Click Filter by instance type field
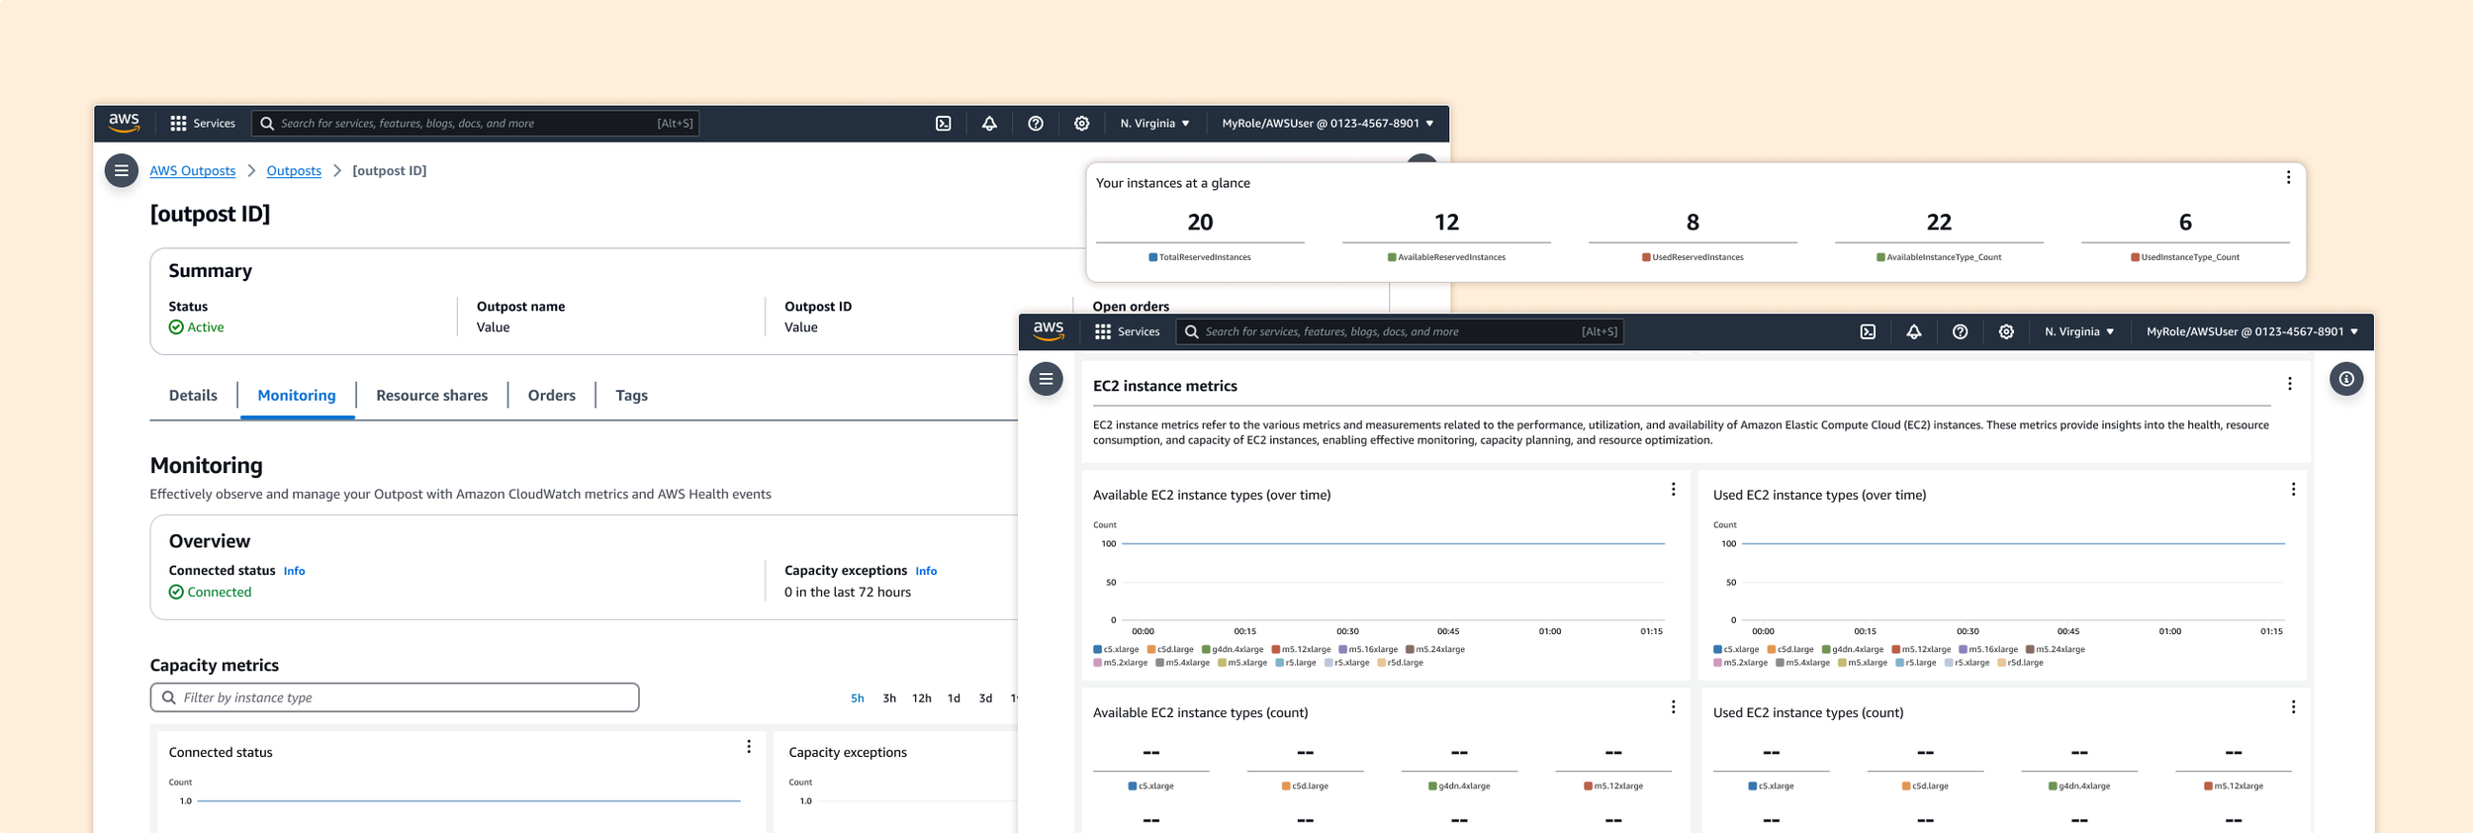 395,697
